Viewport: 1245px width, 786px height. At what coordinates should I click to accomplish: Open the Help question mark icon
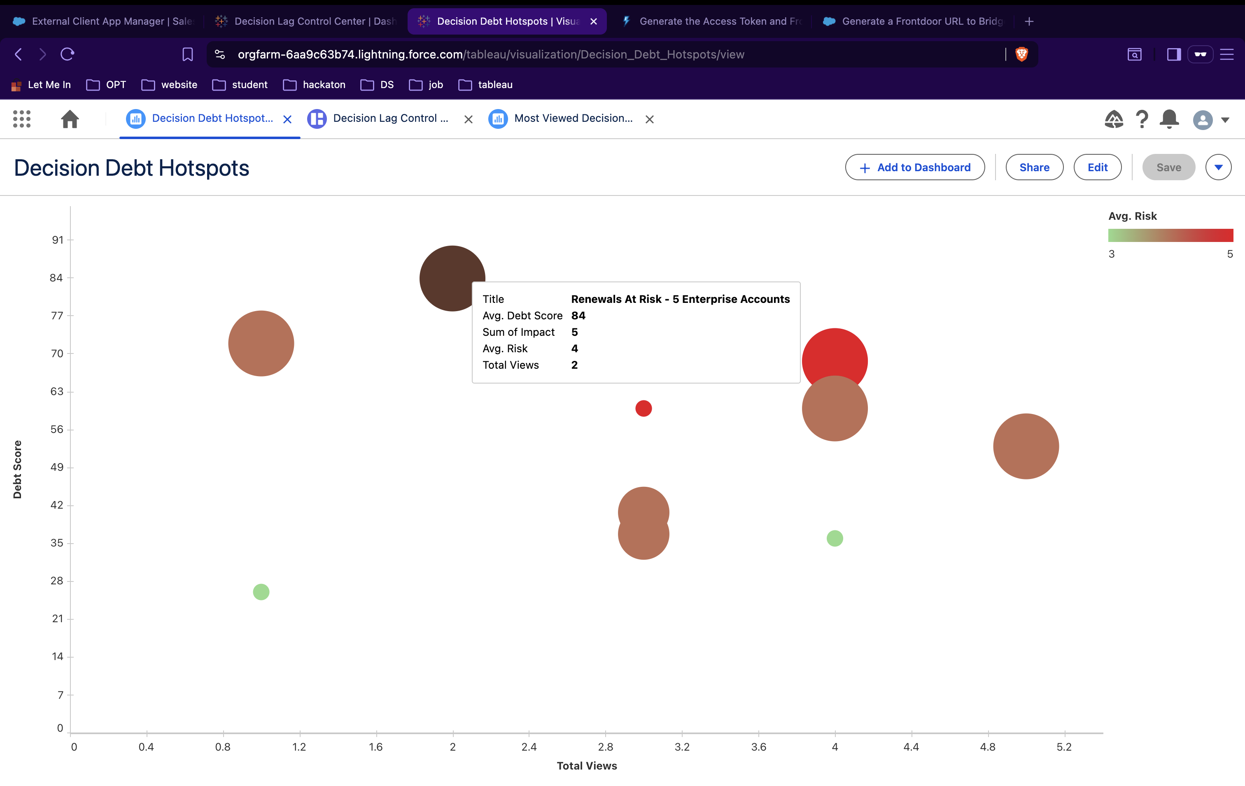coord(1142,119)
